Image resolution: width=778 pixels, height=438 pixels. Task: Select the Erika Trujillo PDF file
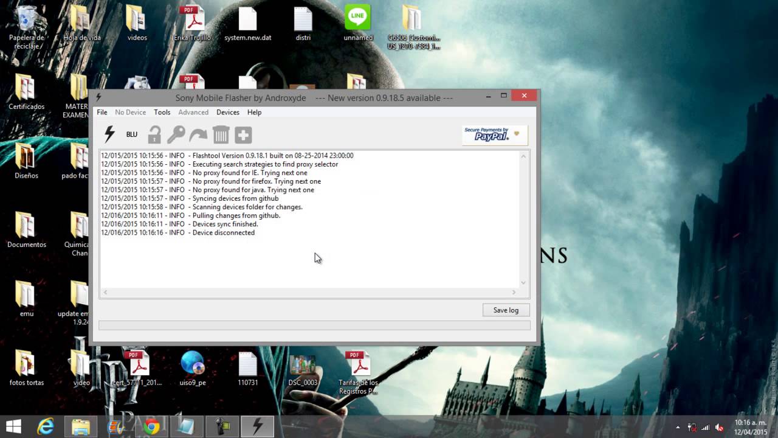pos(192,24)
